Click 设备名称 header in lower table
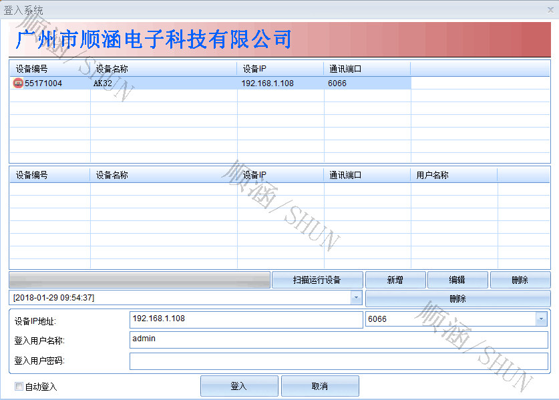559x400 pixels. point(164,175)
